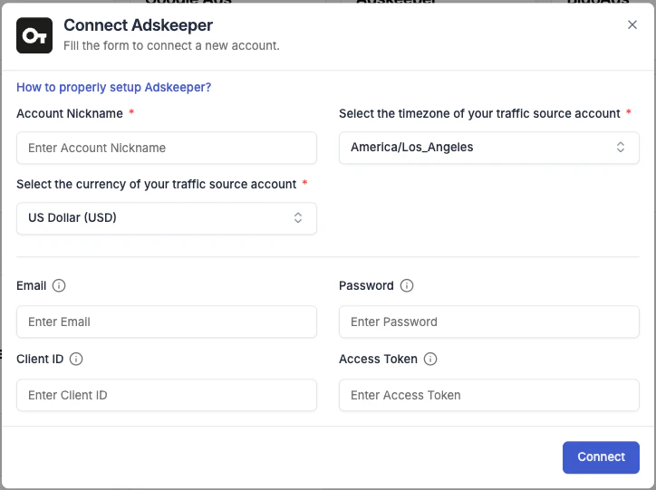
Task: Click the info icon next to Access Token
Action: pyautogui.click(x=430, y=359)
